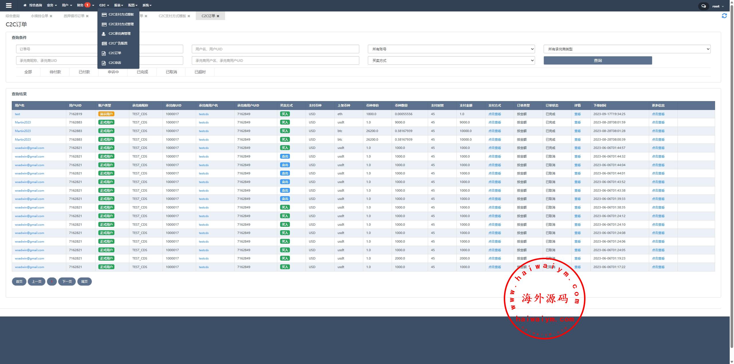Screen dimensions: 734x364
Task: Close the C2C支付方式模板 tab via X icon
Action: click(189, 16)
